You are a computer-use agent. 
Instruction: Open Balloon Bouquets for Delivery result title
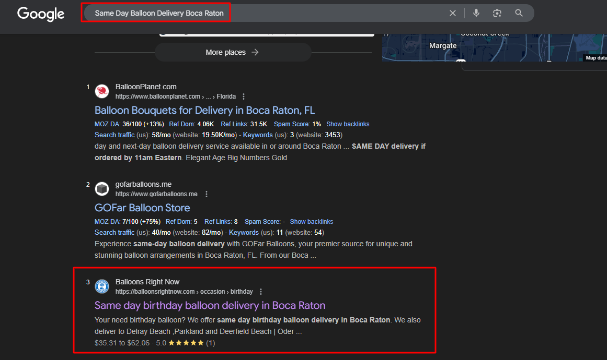204,110
